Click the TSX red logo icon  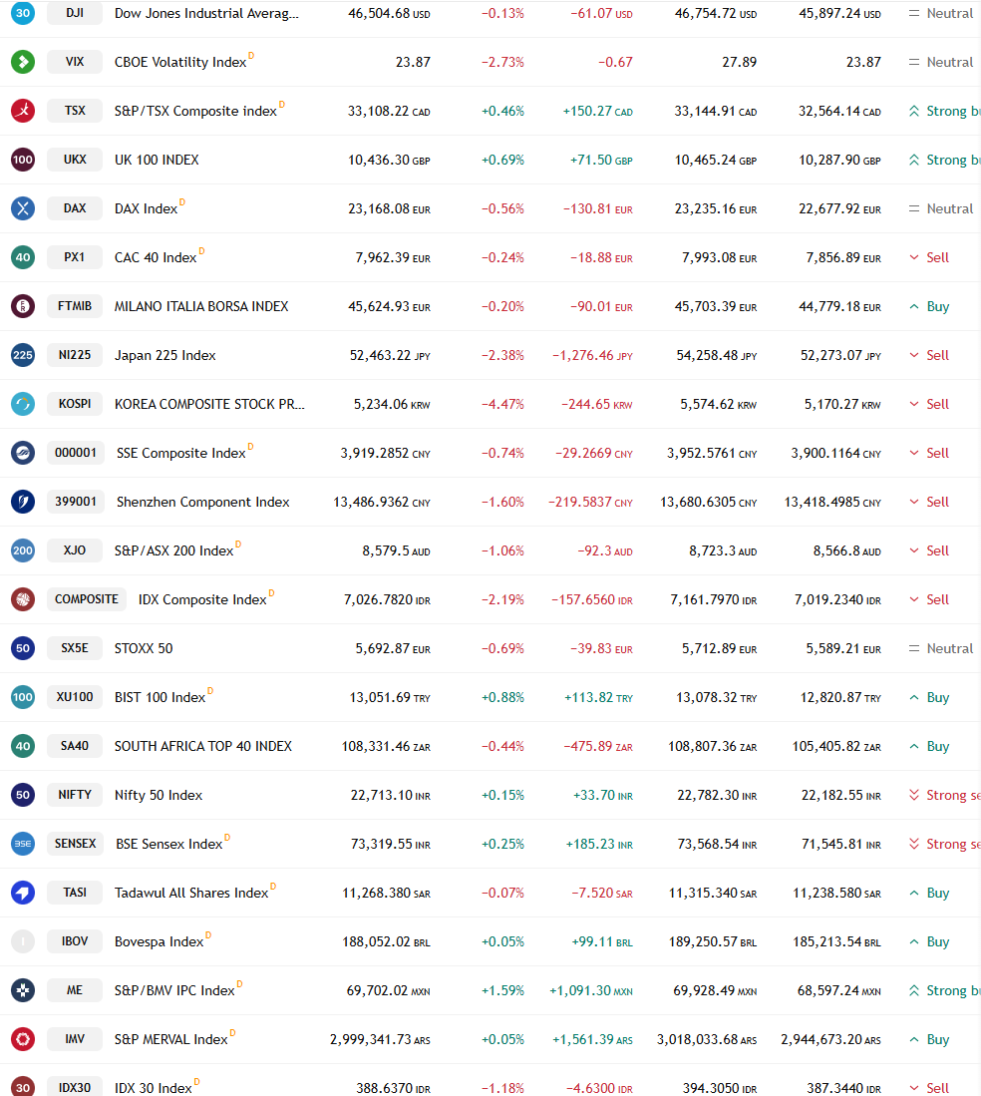[x=22, y=111]
